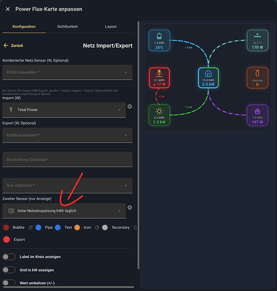Enable Label im Kreis anzeigen

(x=9, y=257)
